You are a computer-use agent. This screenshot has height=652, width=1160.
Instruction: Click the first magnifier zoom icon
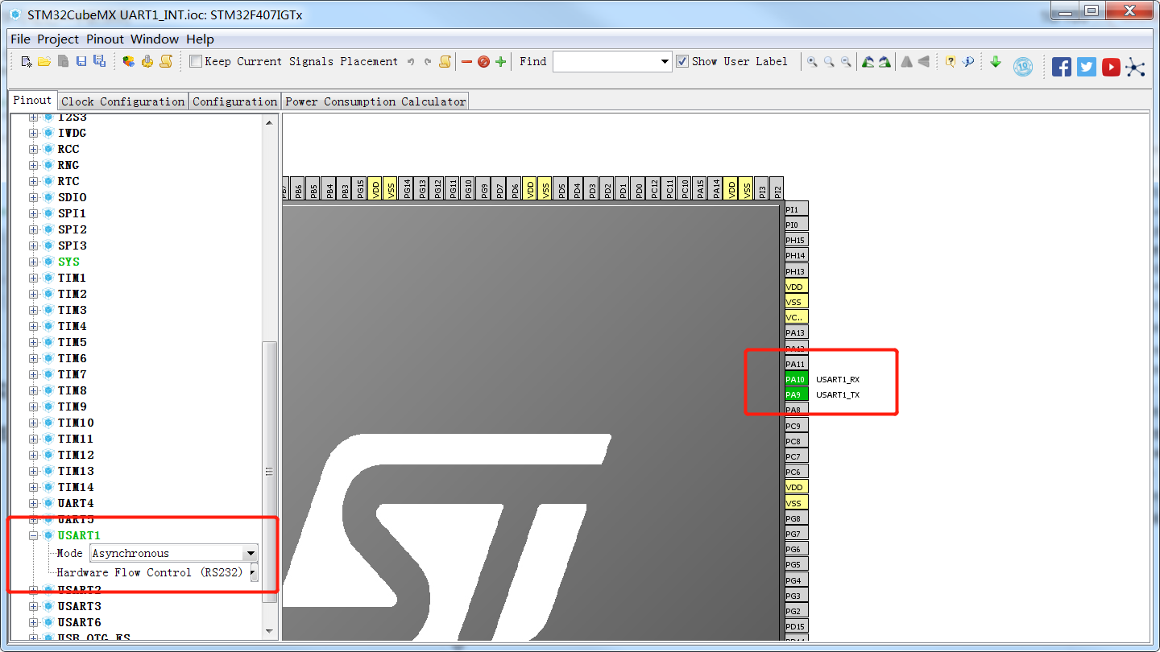(x=812, y=61)
